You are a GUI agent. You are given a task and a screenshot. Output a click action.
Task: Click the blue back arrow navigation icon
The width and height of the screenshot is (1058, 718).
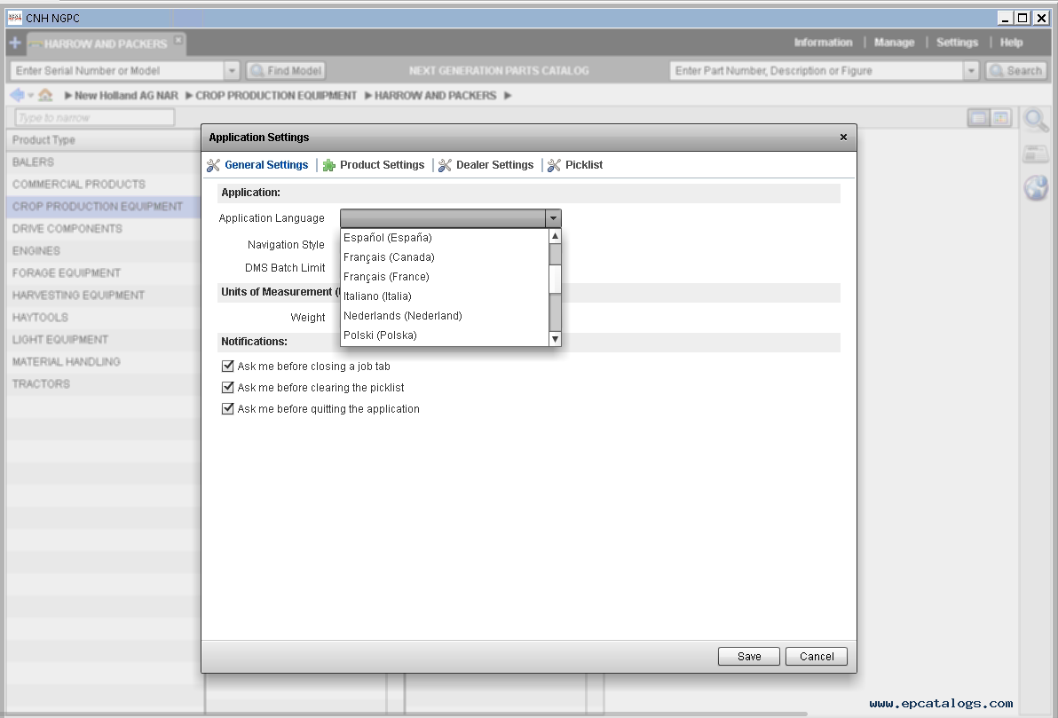point(17,95)
